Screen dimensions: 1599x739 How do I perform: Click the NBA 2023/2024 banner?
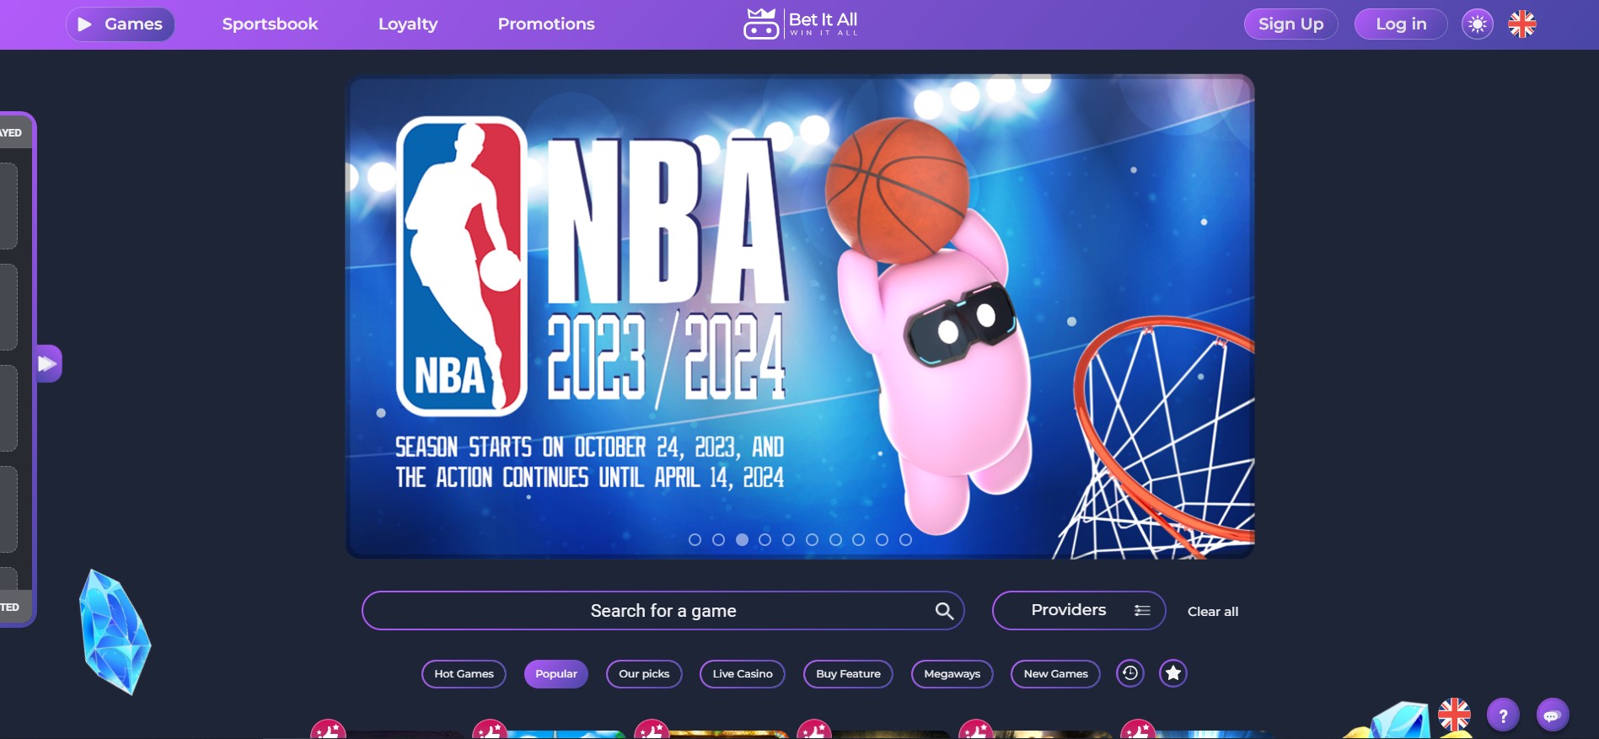800,316
